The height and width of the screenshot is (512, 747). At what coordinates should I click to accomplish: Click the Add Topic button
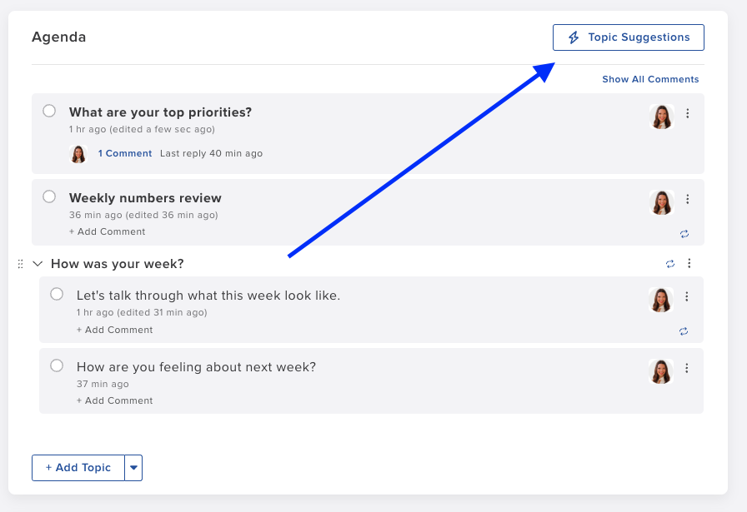tap(77, 468)
